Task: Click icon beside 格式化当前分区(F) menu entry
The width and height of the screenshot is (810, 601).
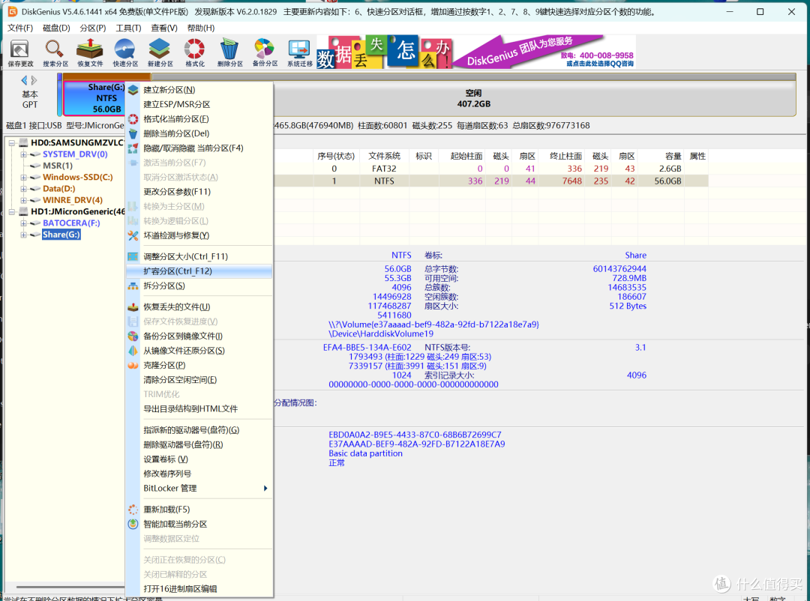Action: (133, 118)
